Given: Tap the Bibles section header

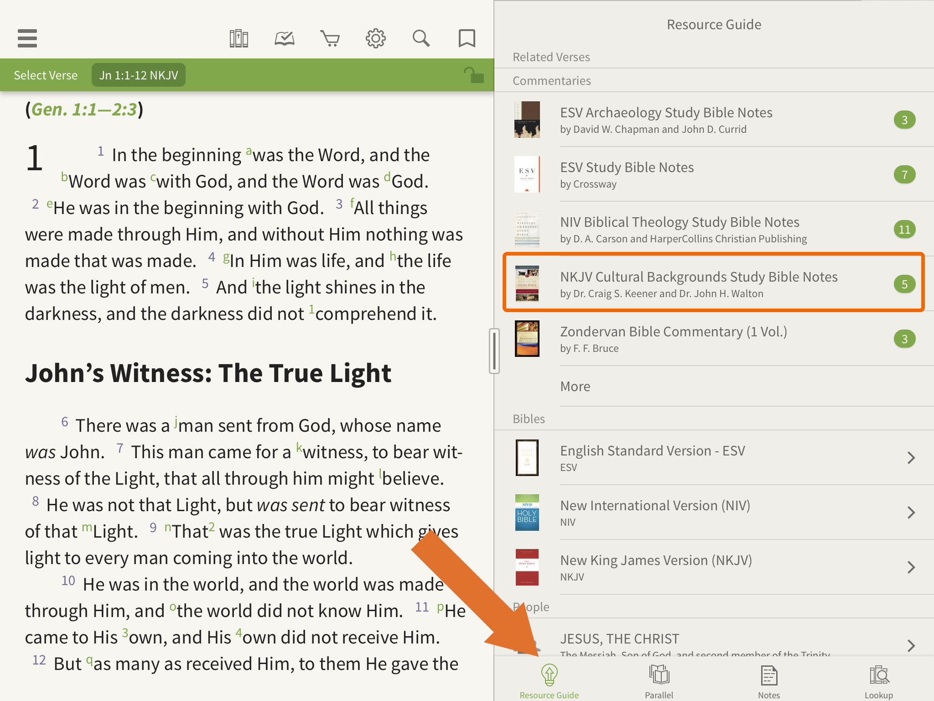Looking at the screenshot, I should tap(529, 419).
